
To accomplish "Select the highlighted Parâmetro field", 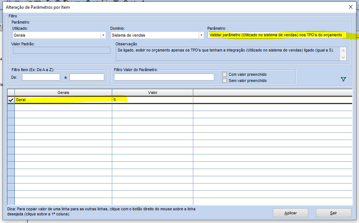I will [277, 35].
